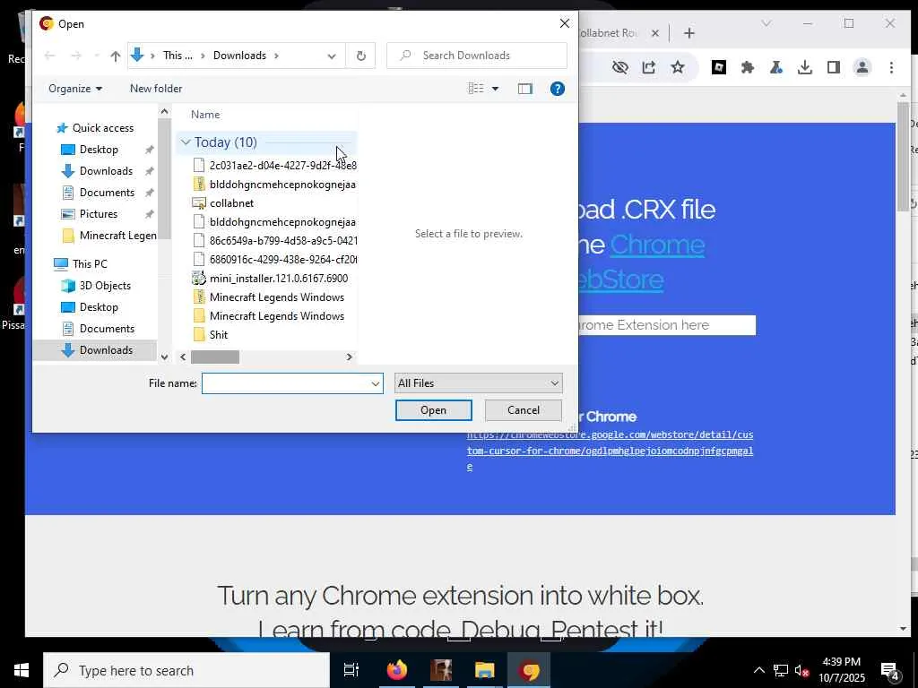This screenshot has width=918, height=688.
Task: Expand the address path history dropdown
Action: 332,56
